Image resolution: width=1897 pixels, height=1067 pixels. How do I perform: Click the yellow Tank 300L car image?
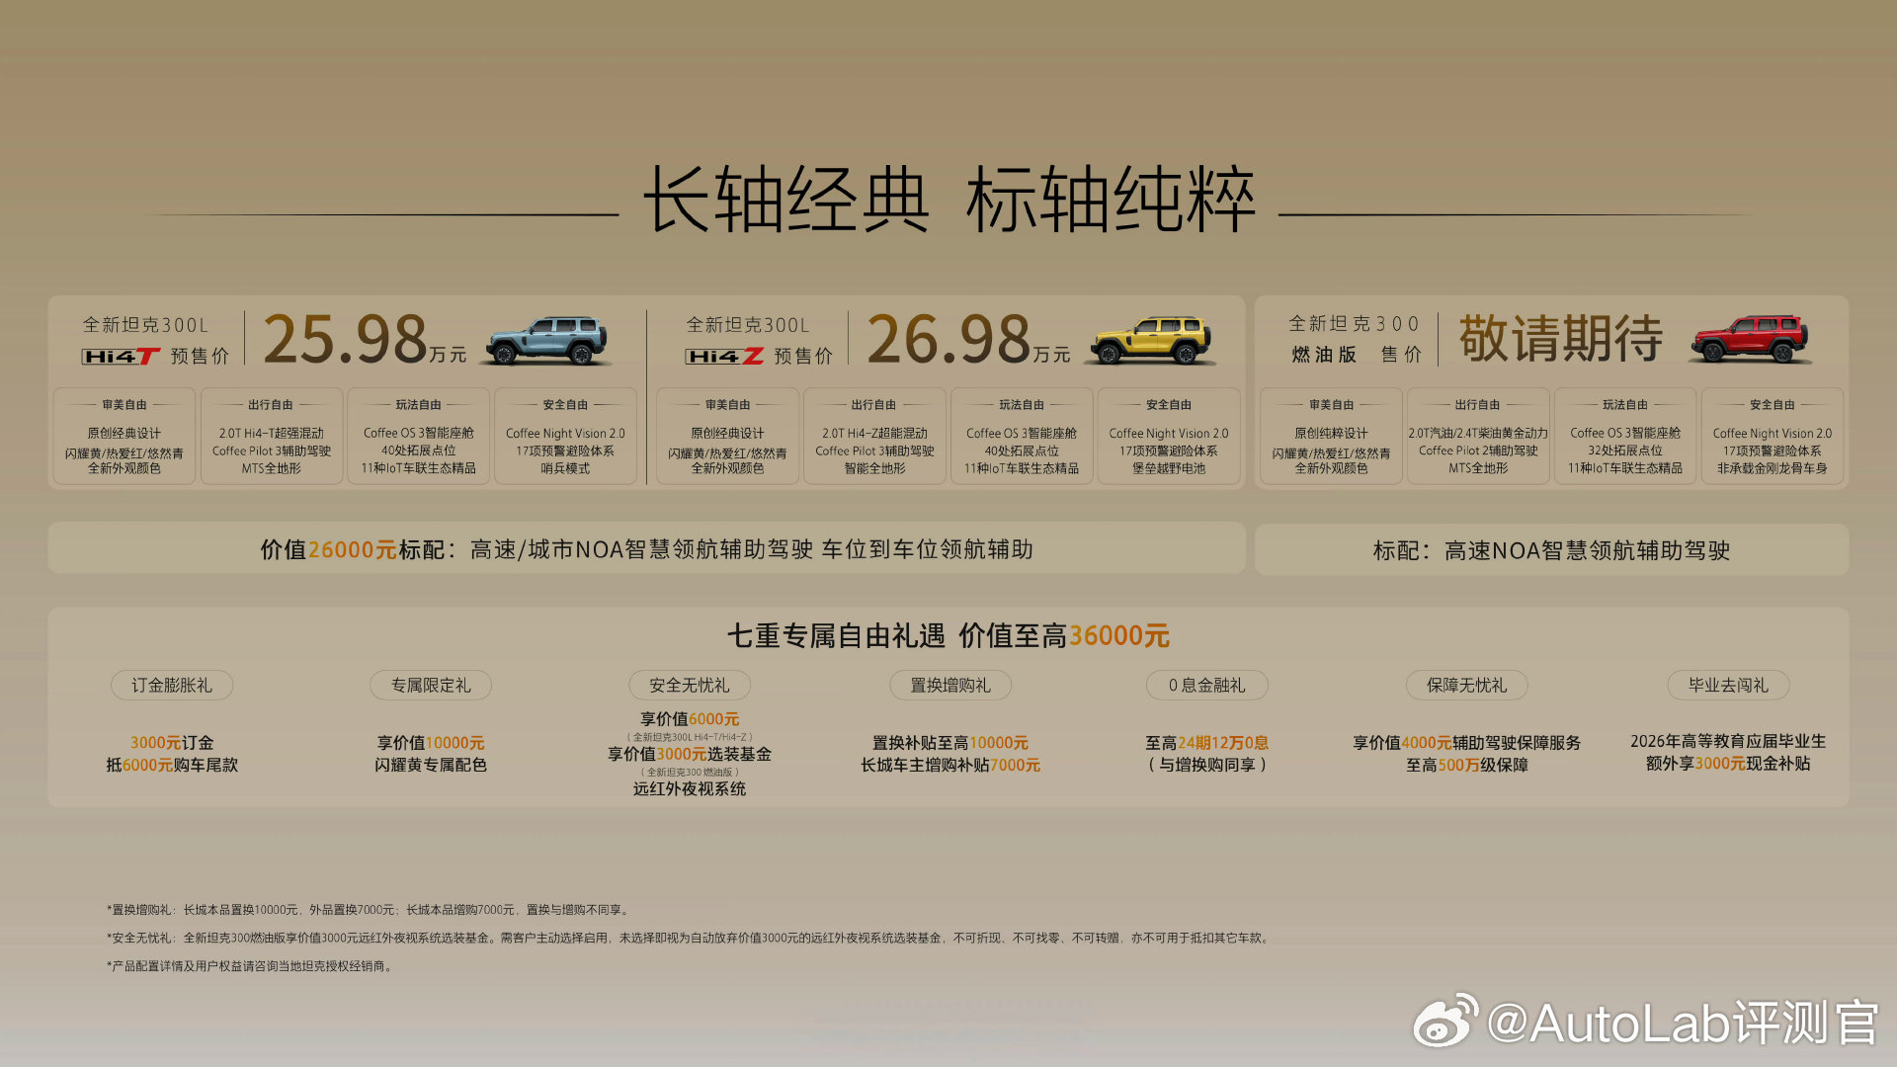point(1151,340)
